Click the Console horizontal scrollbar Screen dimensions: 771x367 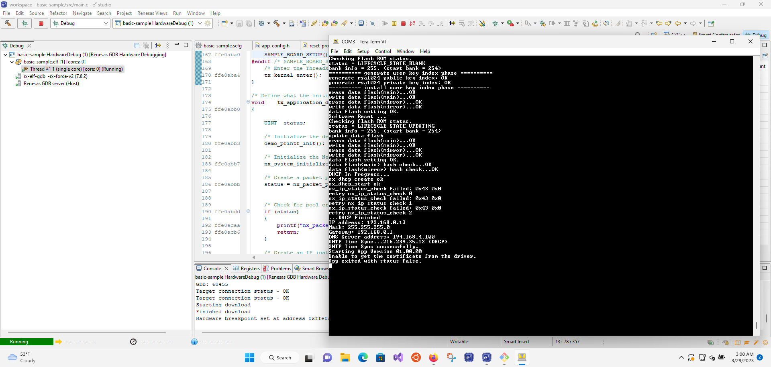(265, 332)
